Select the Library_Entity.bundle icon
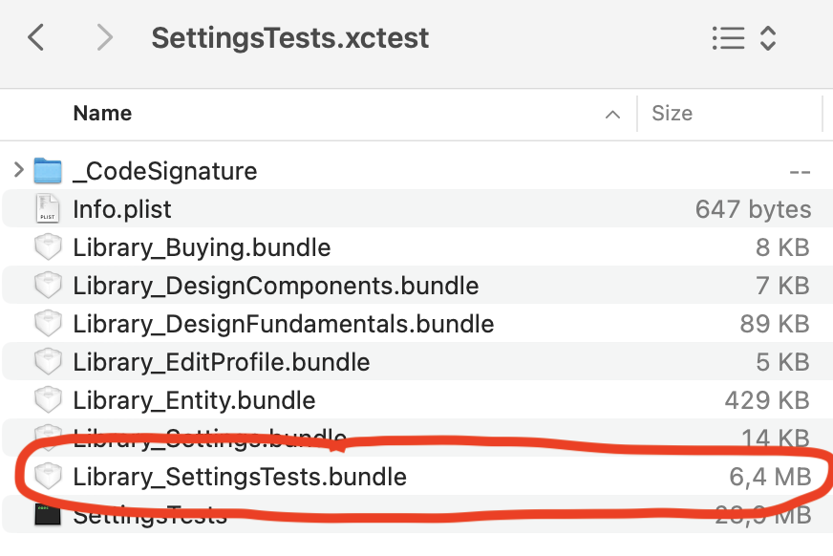 [x=48, y=399]
